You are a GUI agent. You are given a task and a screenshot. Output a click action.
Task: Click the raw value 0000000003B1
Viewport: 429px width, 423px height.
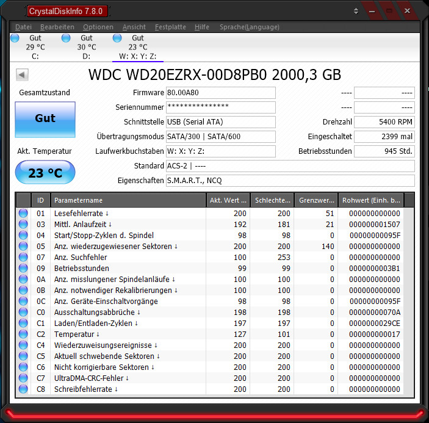pyautogui.click(x=375, y=269)
